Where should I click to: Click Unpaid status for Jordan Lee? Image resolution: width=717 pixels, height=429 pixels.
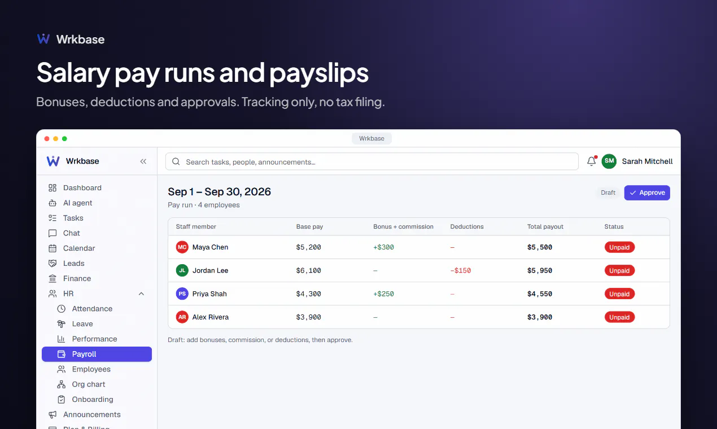coord(619,271)
